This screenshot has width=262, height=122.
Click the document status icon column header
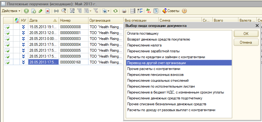(16, 20)
